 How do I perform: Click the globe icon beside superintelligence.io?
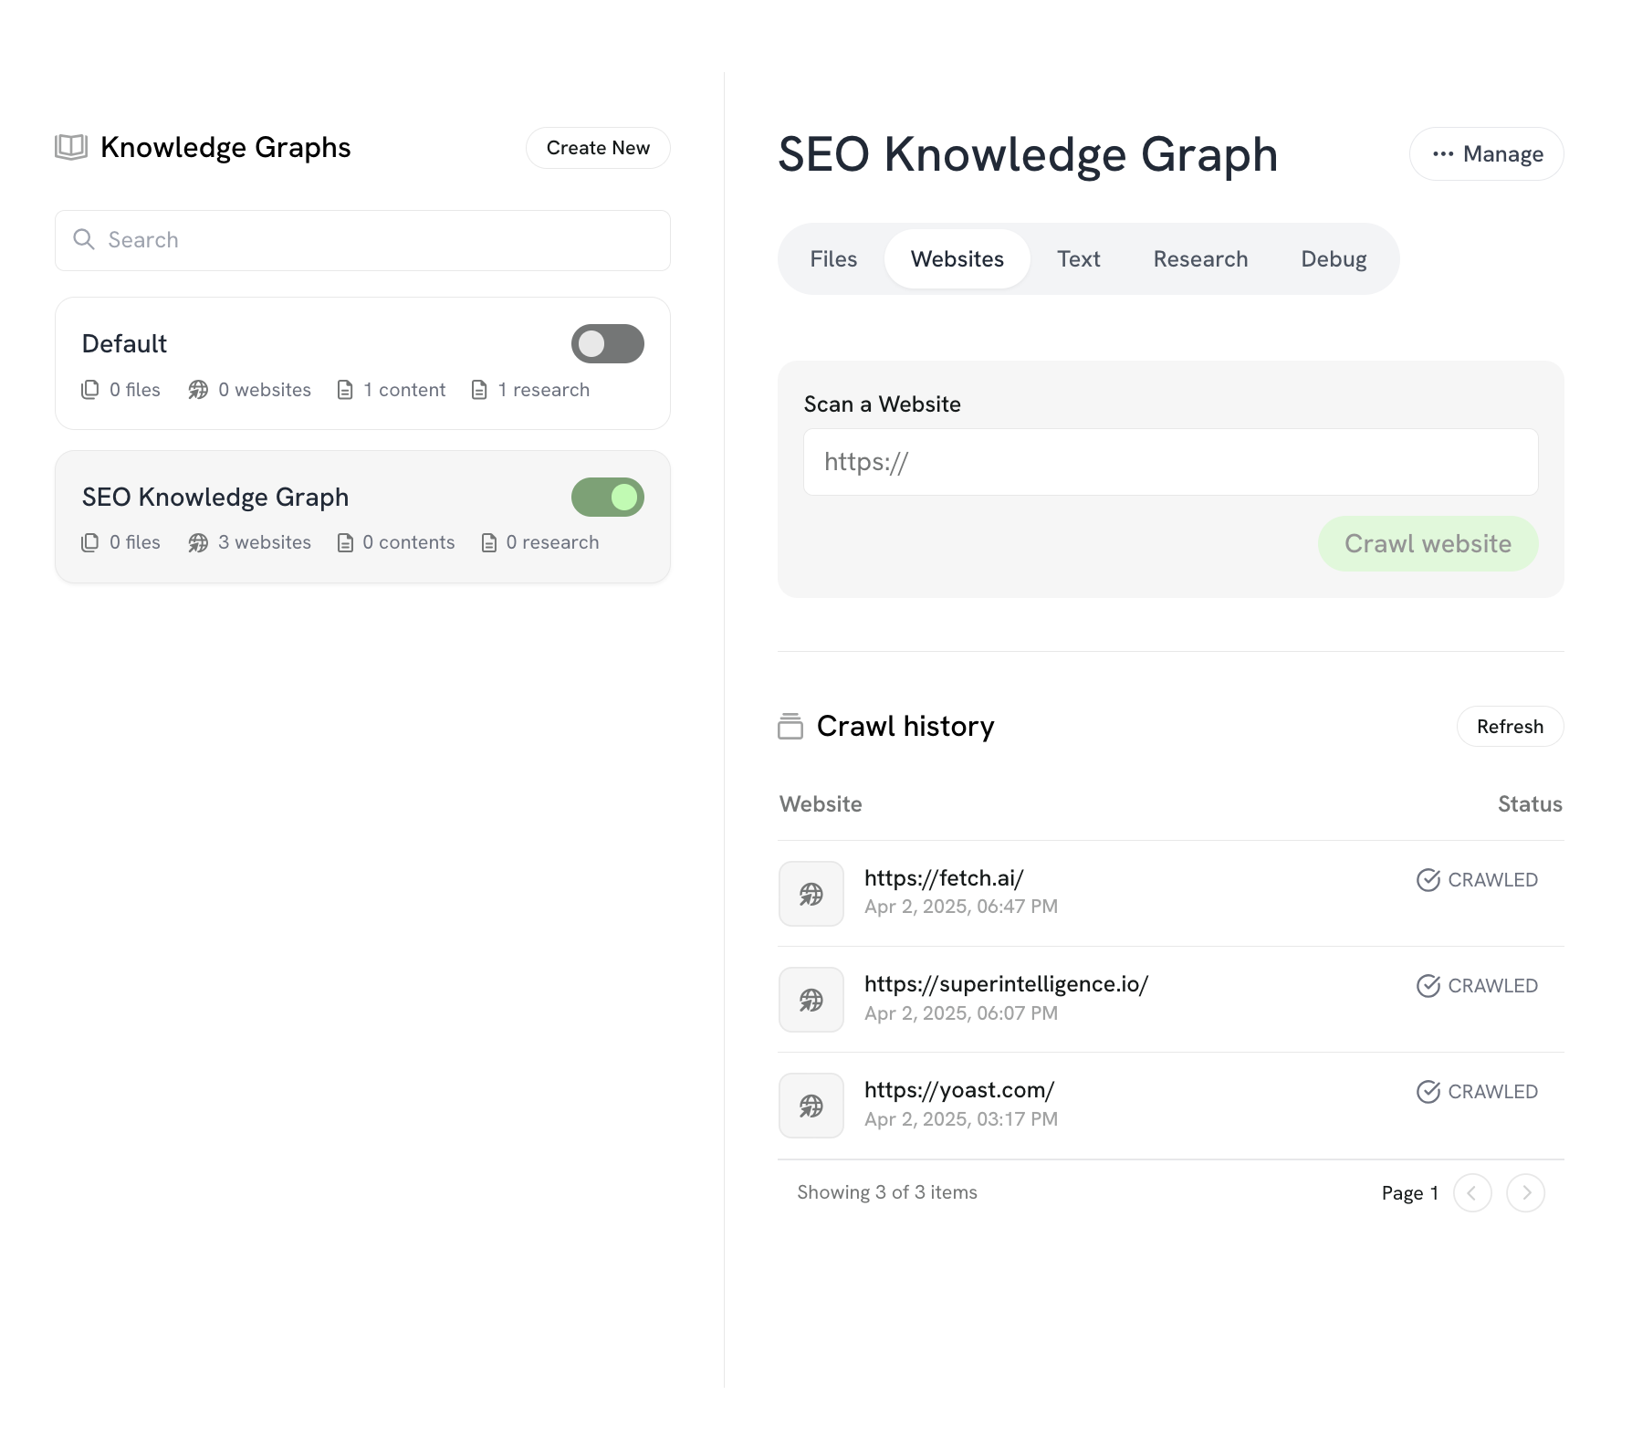coord(811,1000)
